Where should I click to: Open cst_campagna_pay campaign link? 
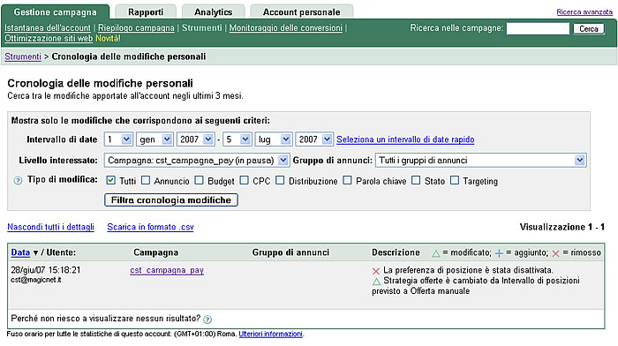[x=167, y=270]
